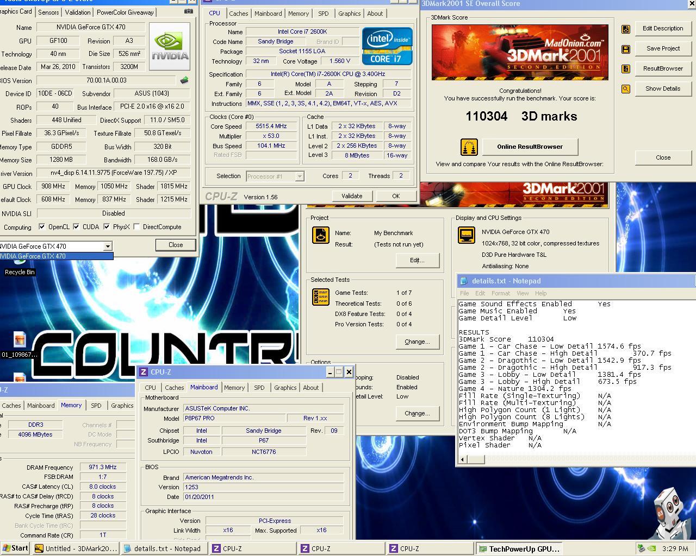This screenshot has width=696, height=556.
Task: Click the Online ResultBrowser button
Action: [530, 147]
